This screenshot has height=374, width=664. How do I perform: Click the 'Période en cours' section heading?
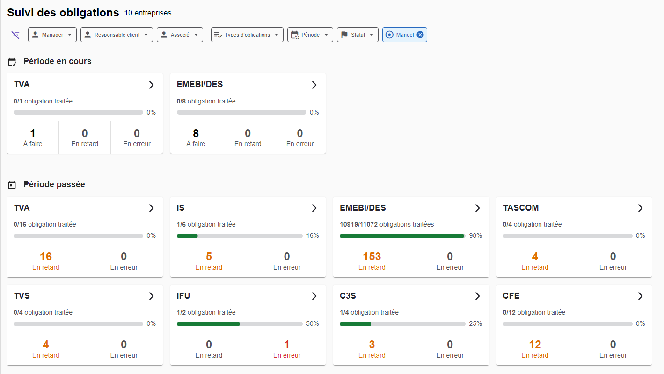tap(58, 61)
